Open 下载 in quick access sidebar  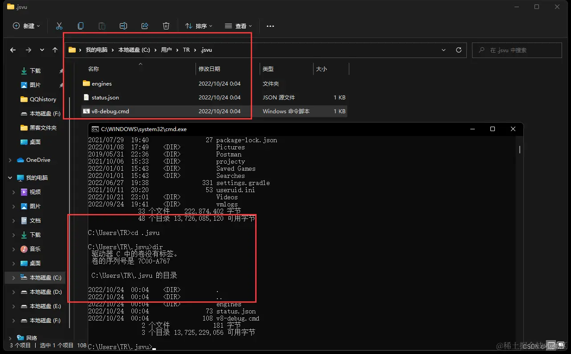pos(35,70)
